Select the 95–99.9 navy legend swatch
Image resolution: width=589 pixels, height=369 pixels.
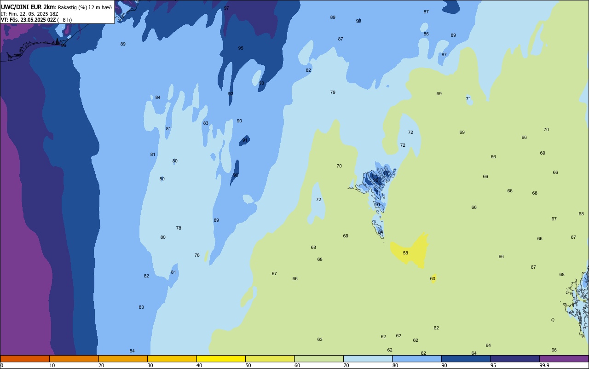point(515,358)
